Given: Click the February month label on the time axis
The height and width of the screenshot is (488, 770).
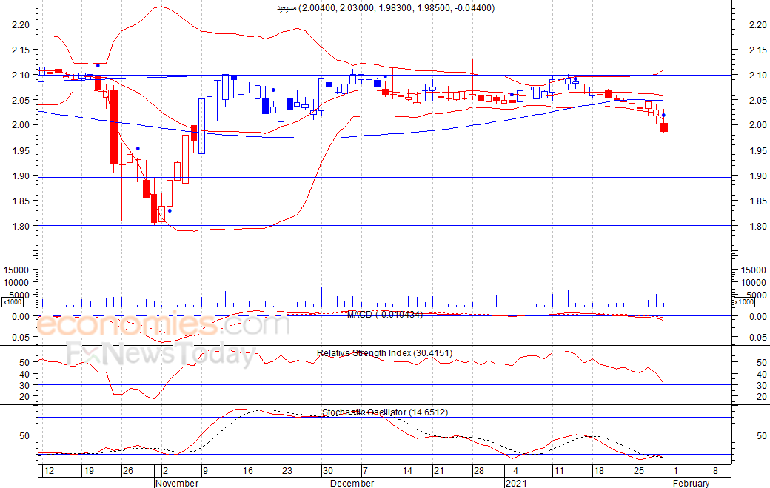Looking at the screenshot, I should coord(691,483).
